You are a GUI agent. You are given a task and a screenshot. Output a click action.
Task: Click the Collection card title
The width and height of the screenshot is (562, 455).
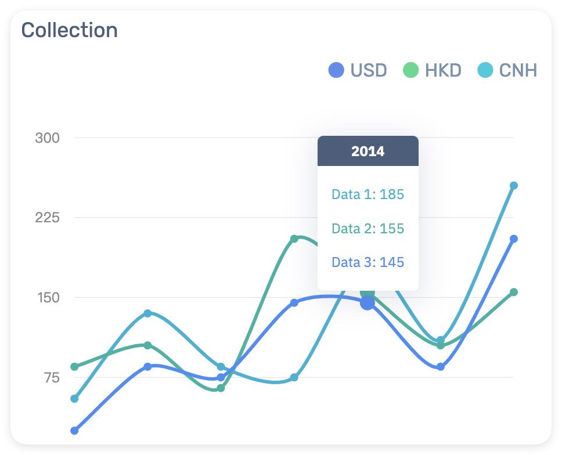tap(69, 30)
